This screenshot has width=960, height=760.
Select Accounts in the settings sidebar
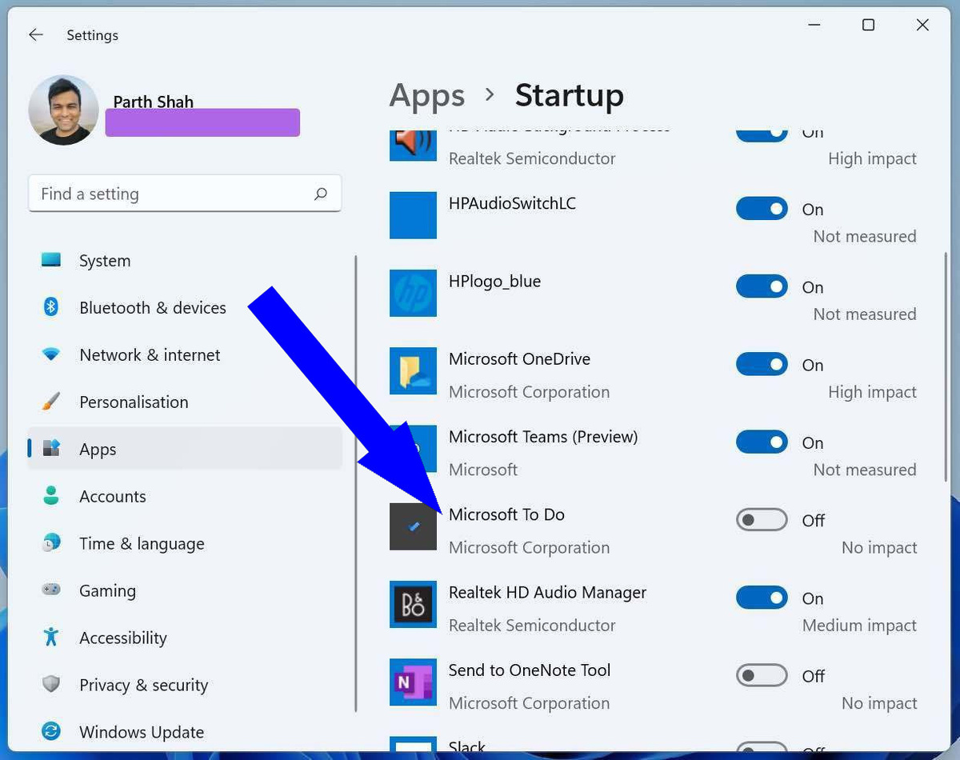(112, 496)
